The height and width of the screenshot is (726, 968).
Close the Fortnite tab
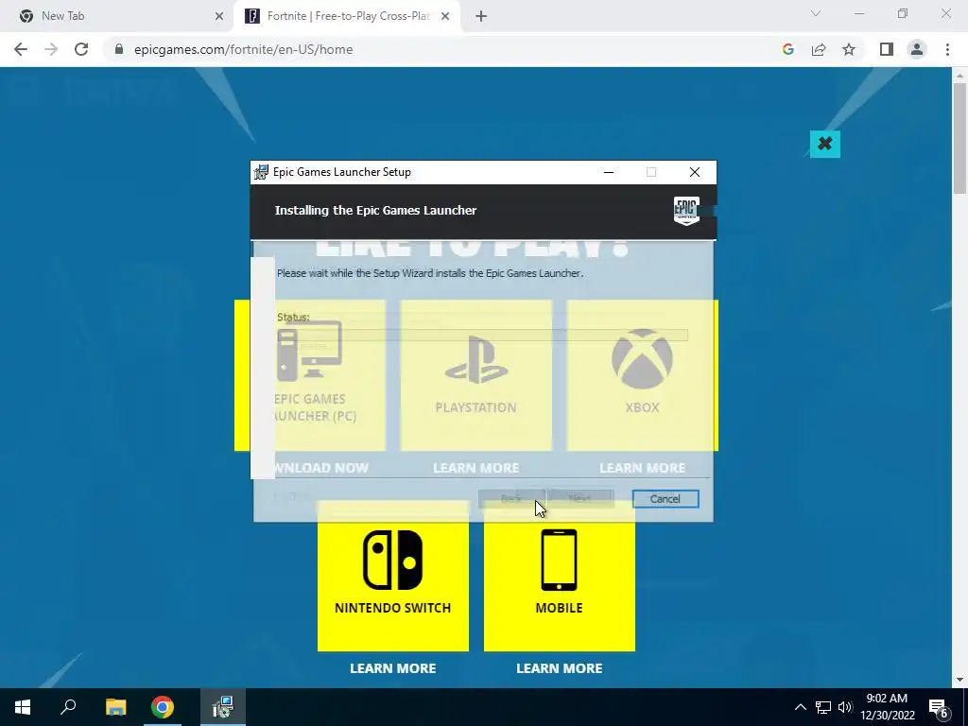tap(445, 16)
